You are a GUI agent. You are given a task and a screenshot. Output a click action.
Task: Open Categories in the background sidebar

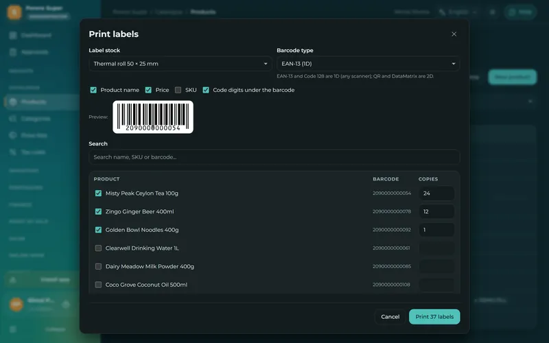[36, 119]
